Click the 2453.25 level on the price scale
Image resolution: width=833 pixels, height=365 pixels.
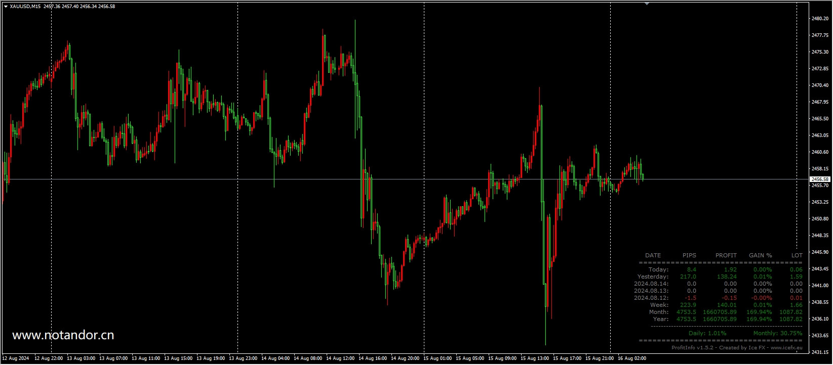pyautogui.click(x=820, y=202)
